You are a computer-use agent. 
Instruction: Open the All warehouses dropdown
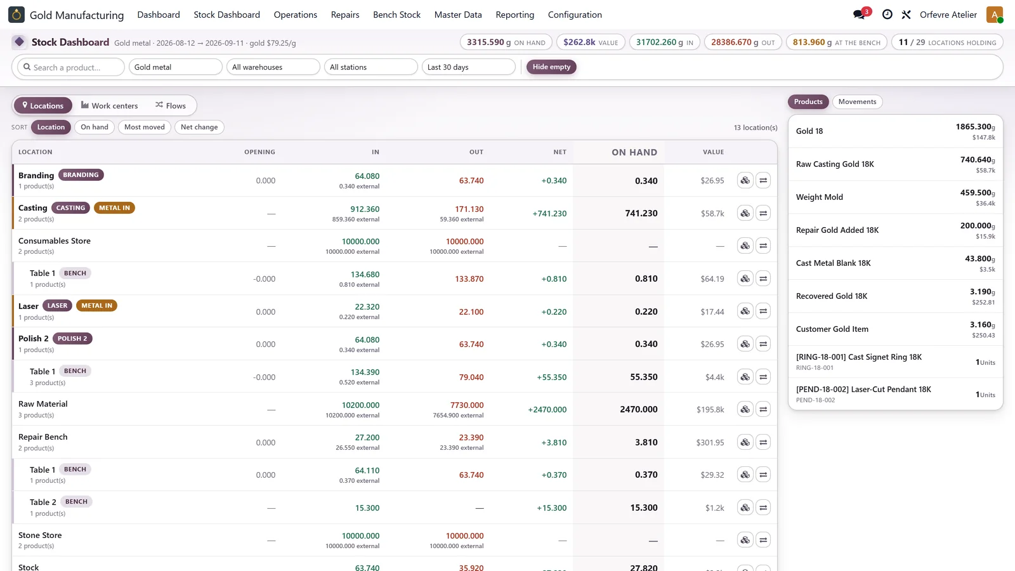273,67
